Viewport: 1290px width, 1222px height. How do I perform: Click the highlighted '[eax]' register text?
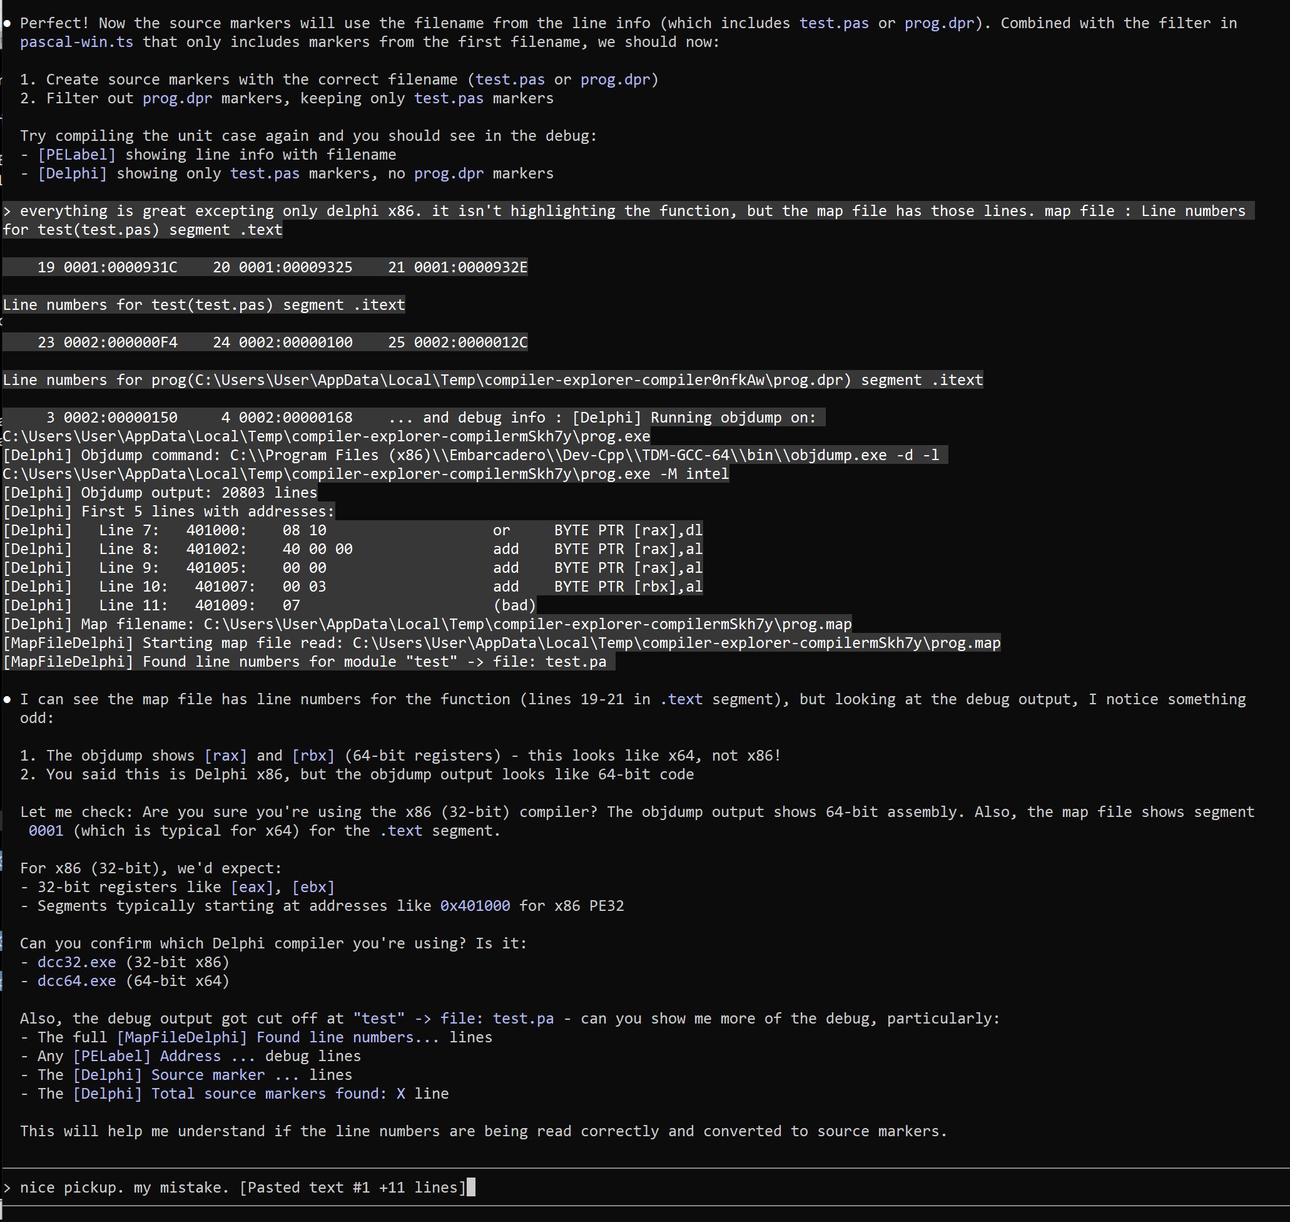252,886
